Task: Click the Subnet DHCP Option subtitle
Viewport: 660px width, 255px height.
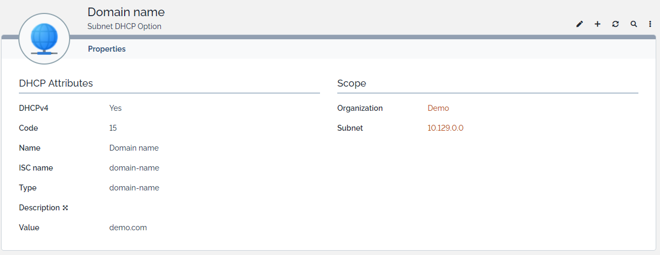Action: click(x=124, y=26)
